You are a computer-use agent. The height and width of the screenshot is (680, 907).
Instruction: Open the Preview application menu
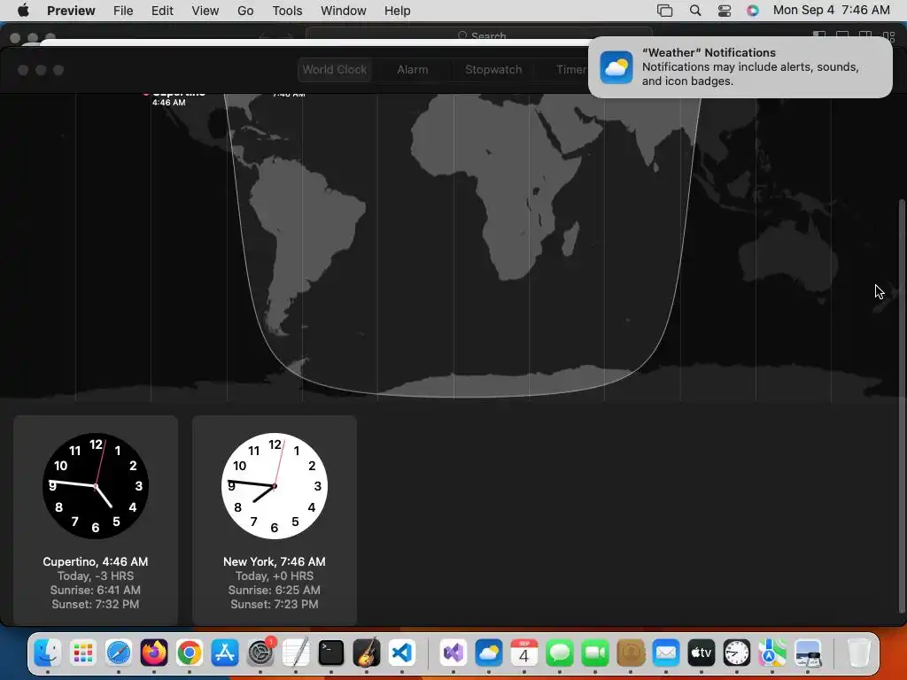click(x=71, y=11)
